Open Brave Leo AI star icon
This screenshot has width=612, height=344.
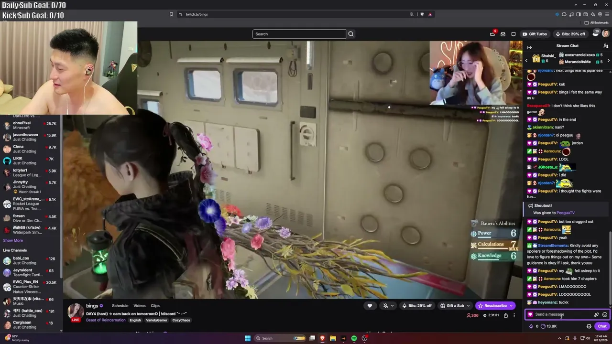593,14
